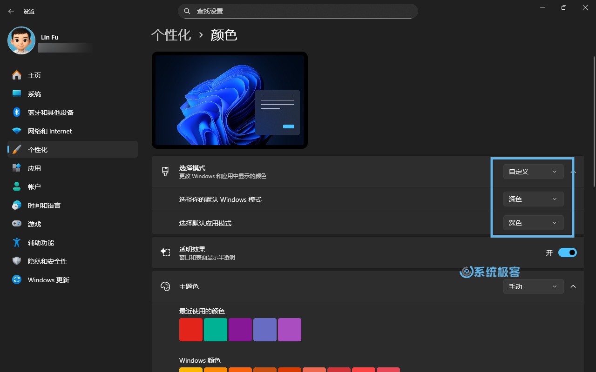Screen dimensions: 596x372
Task: Open Gaming (游戏) controller icon
Action: 17,224
